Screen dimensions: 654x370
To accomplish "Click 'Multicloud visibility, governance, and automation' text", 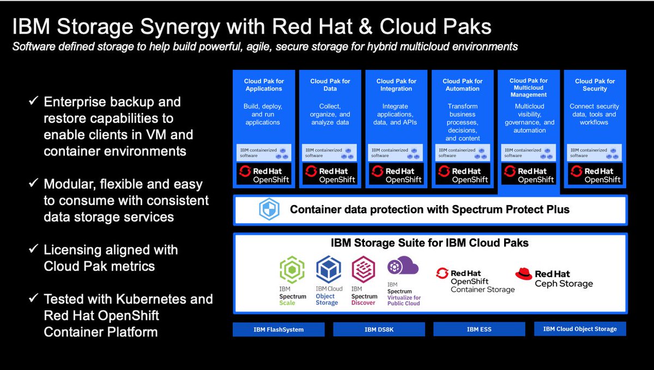I will [529, 119].
